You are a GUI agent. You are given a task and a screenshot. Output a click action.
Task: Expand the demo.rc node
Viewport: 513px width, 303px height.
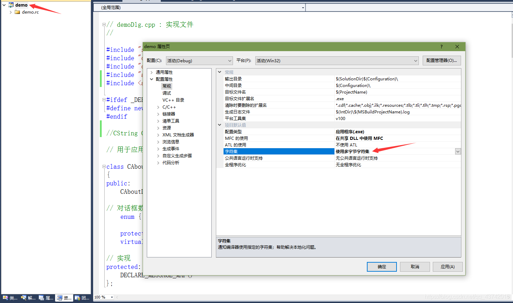click(x=11, y=12)
